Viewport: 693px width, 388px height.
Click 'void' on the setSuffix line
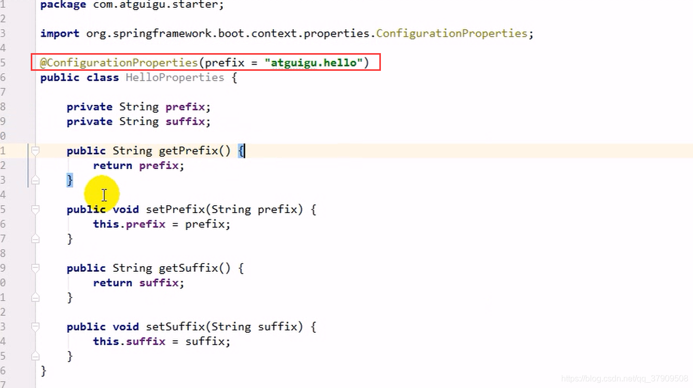(x=126, y=327)
